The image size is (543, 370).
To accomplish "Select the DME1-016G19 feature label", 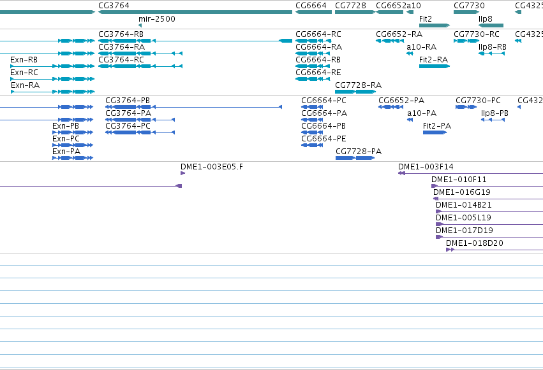I will [462, 192].
